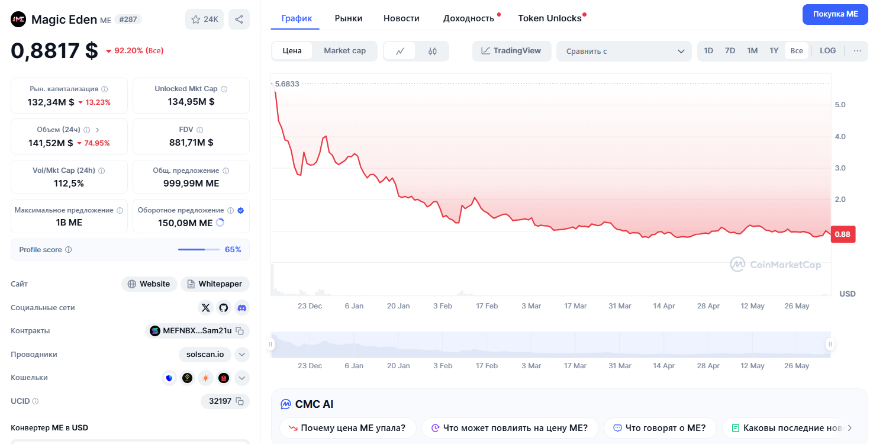Click the #287 rank badge
873x444 pixels.
tap(128, 20)
